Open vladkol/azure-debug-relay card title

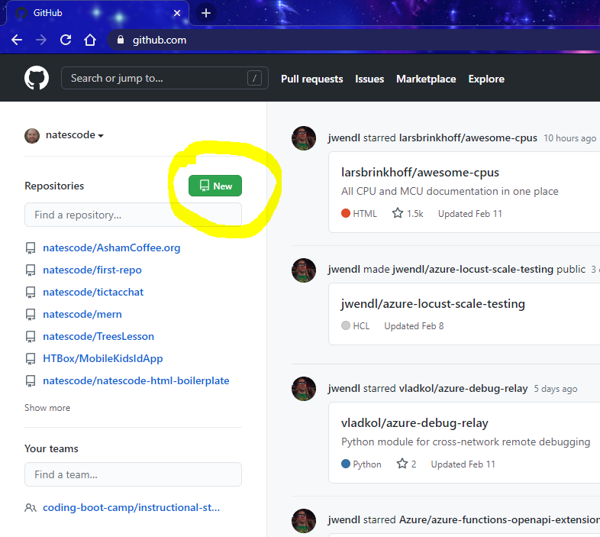pos(415,423)
